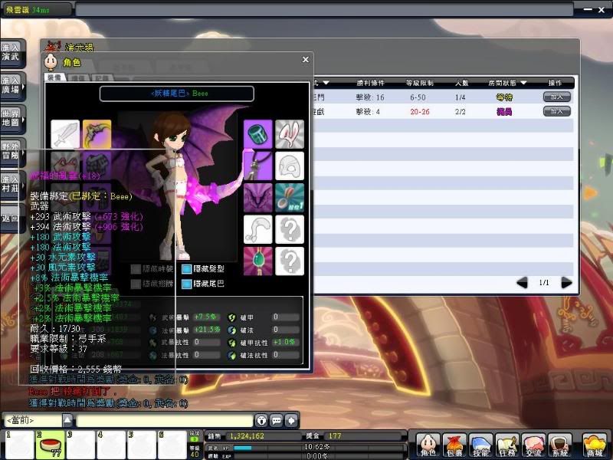Select the sword weapon equipment slot
This screenshot has width=613, height=460.
65,134
